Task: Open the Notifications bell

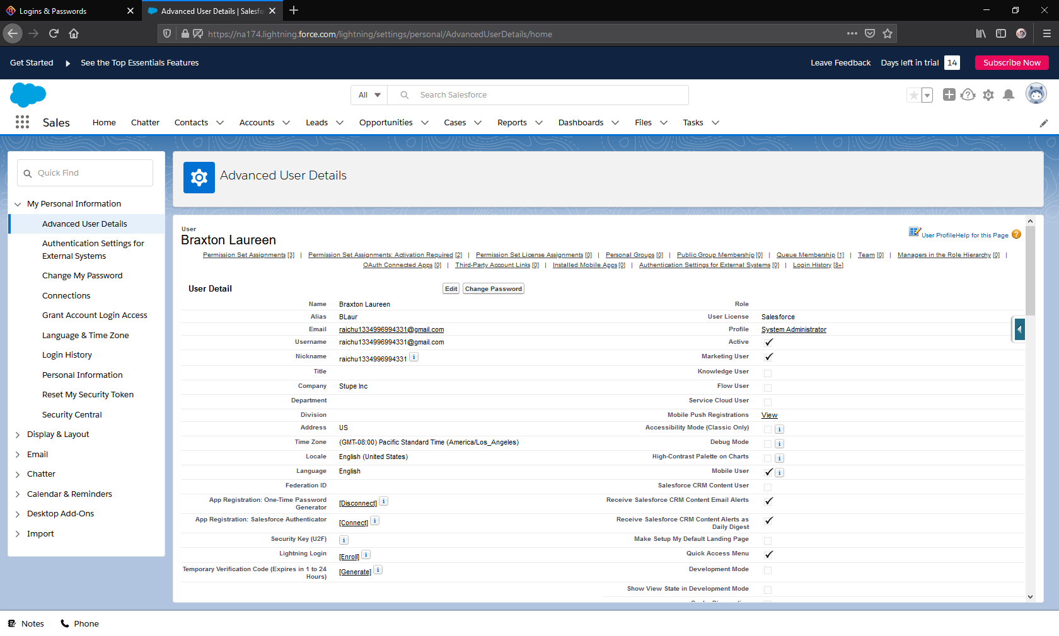Action: coord(1009,95)
